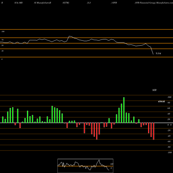Click the -20 label on MR axis
The width and height of the screenshot is (173, 173).
click(x=169, y=130)
